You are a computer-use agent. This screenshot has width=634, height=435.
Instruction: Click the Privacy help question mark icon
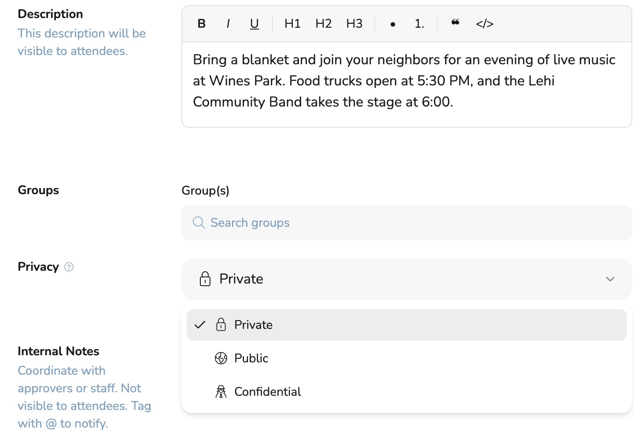tap(69, 267)
